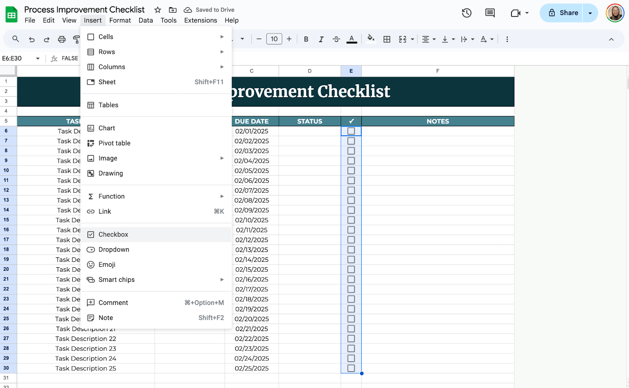
Task: Click the undo arrow icon
Action: point(32,39)
